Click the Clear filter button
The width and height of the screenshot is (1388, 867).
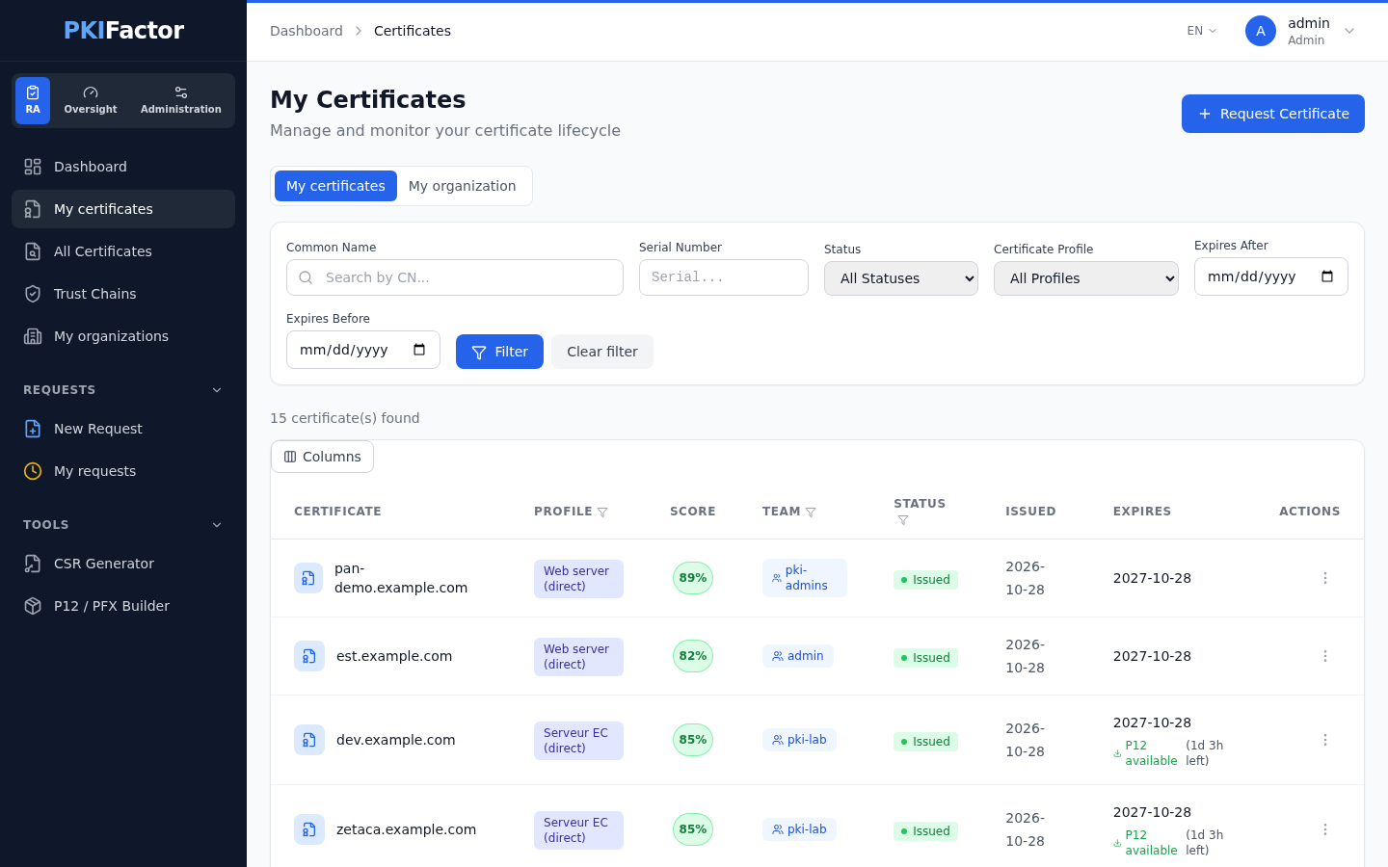602,352
